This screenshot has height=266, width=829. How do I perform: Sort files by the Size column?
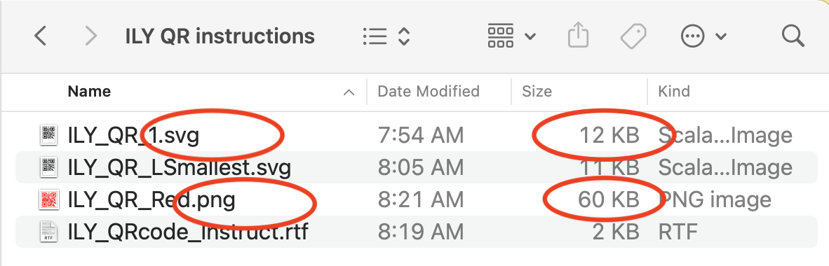click(537, 91)
